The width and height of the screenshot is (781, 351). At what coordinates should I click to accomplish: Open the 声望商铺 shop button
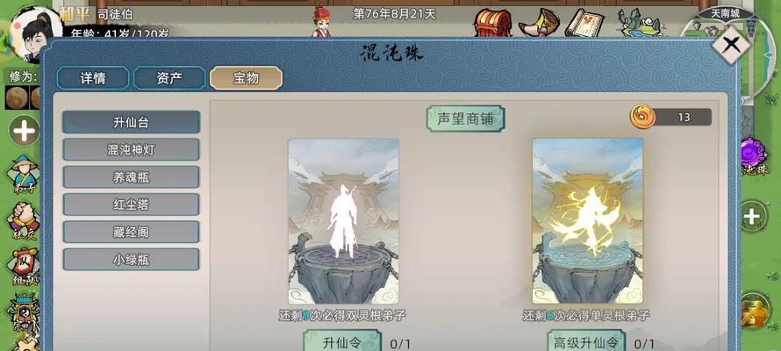465,118
